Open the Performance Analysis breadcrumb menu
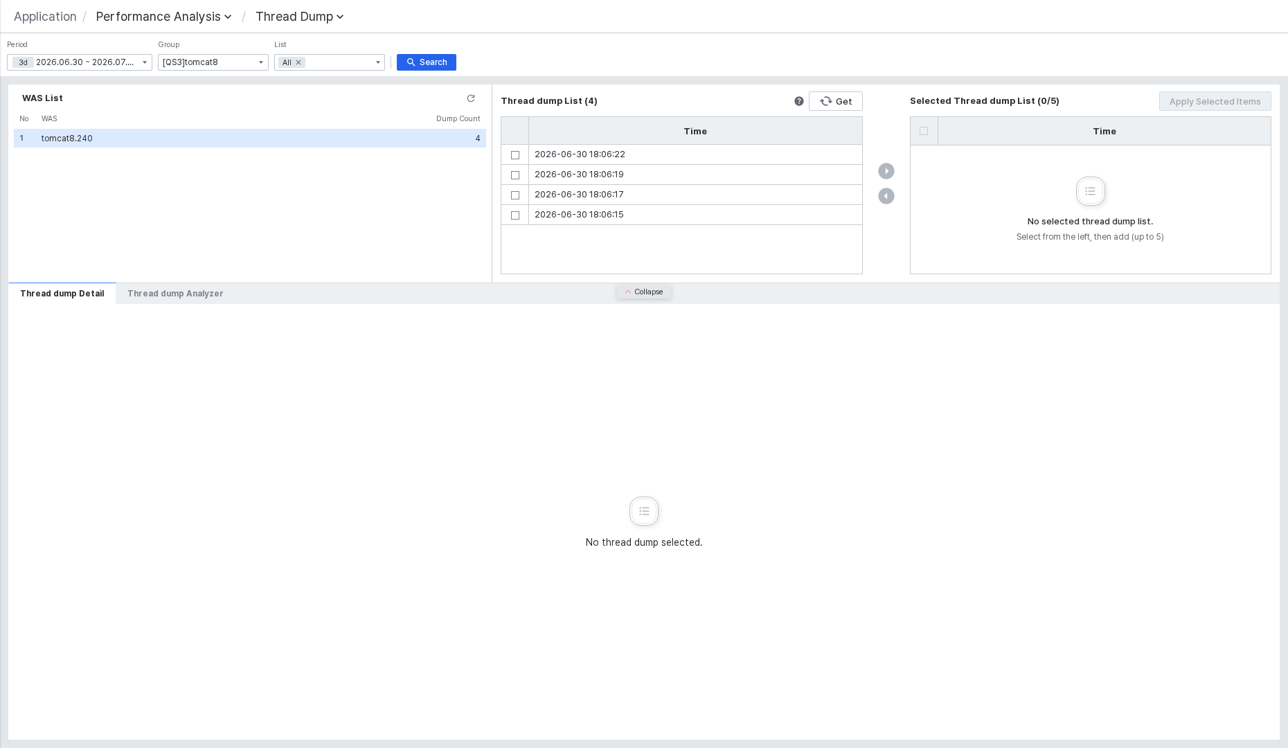 coord(163,17)
